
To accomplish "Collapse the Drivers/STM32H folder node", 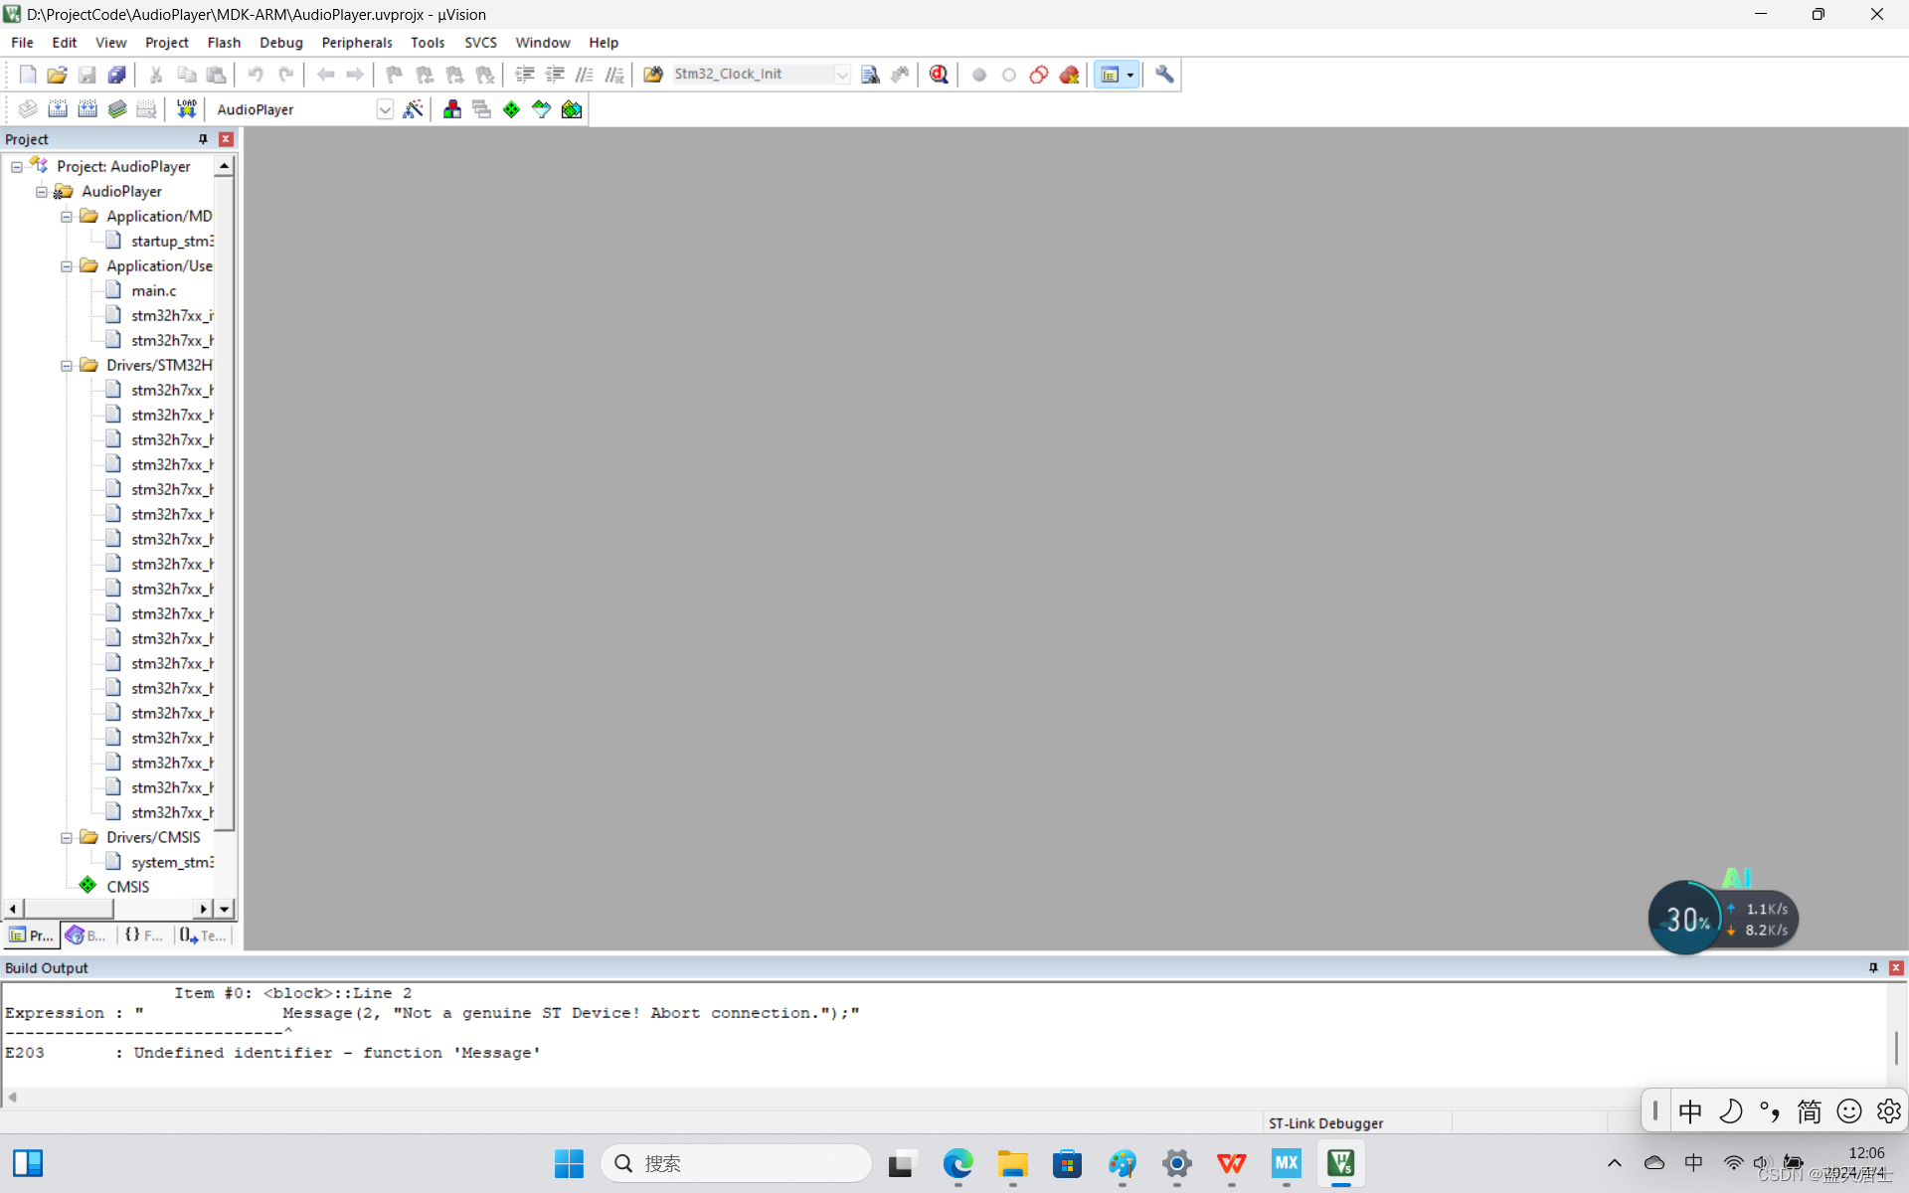I will (x=67, y=365).
